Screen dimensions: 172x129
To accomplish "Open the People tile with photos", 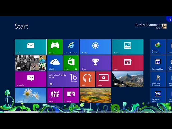I will tap(31, 63).
